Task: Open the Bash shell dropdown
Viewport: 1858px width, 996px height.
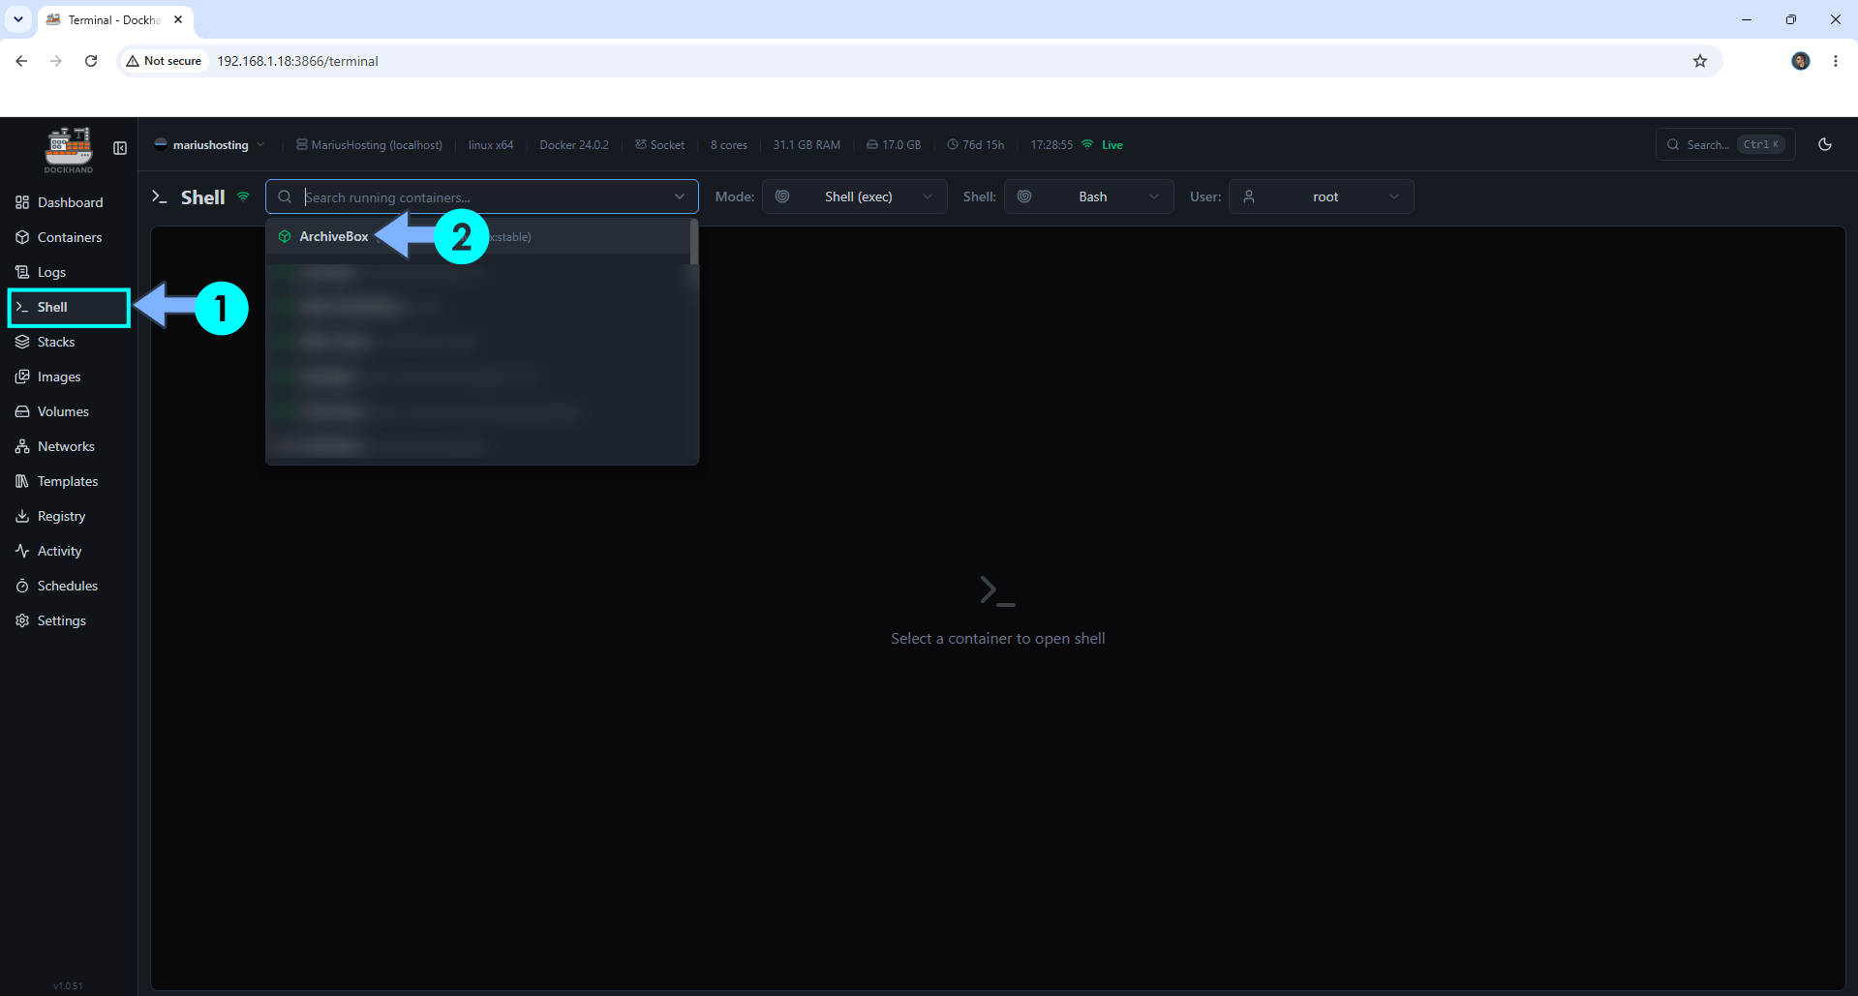Action: pos(1088,196)
